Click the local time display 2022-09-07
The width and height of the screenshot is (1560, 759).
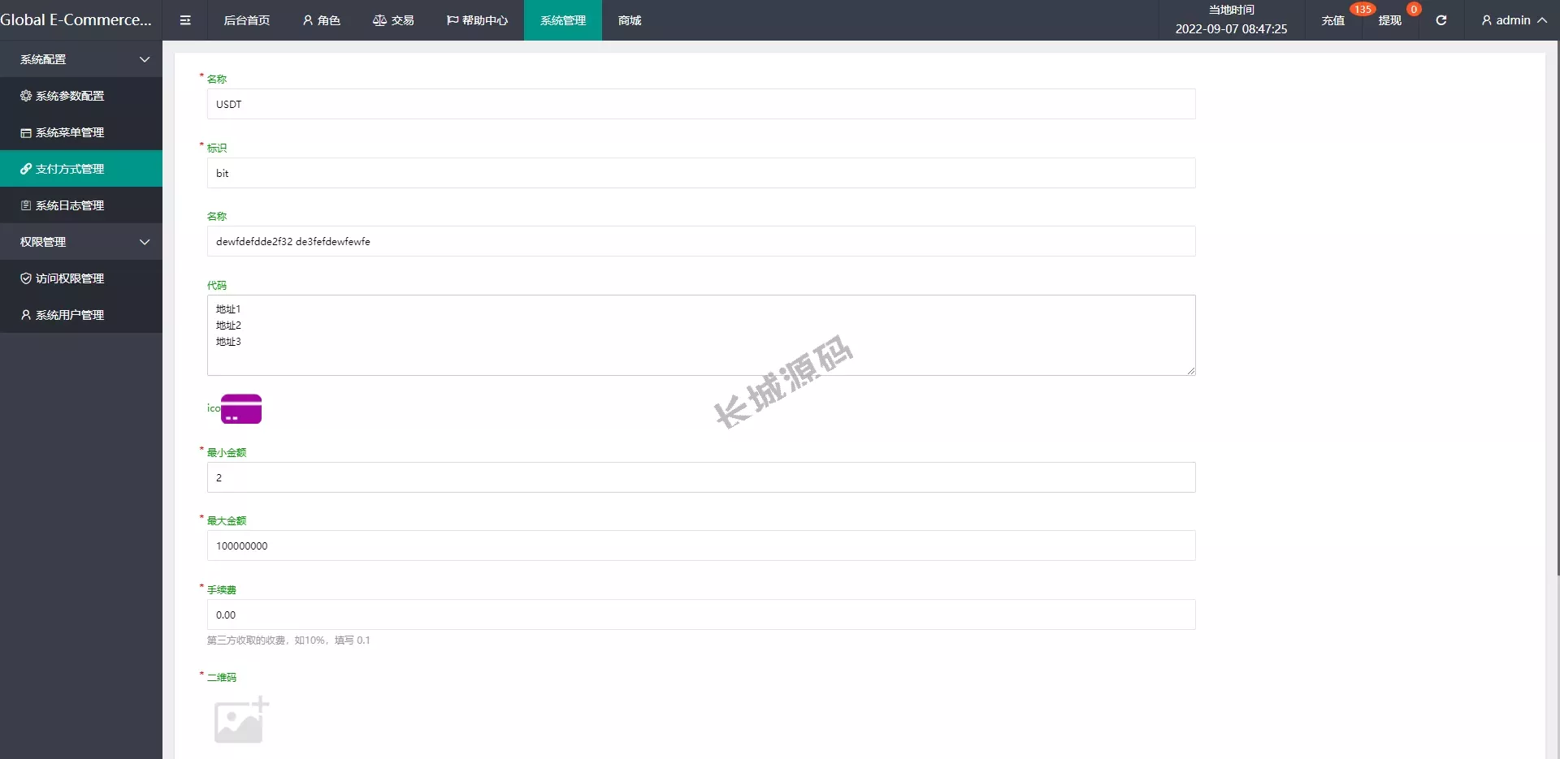1231,28
